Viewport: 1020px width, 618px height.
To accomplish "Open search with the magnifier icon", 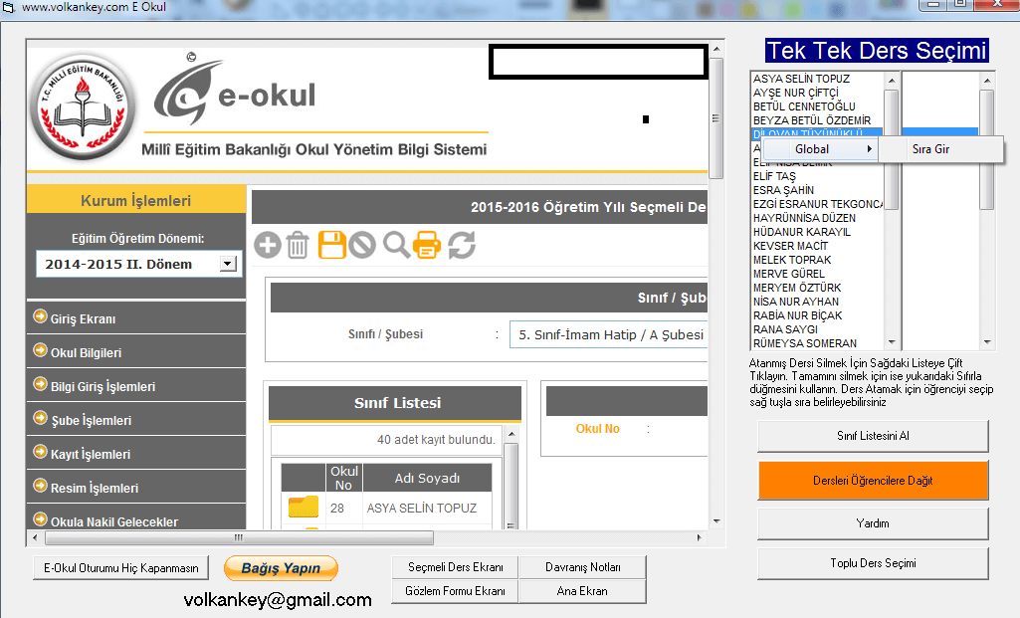I will coord(396,244).
